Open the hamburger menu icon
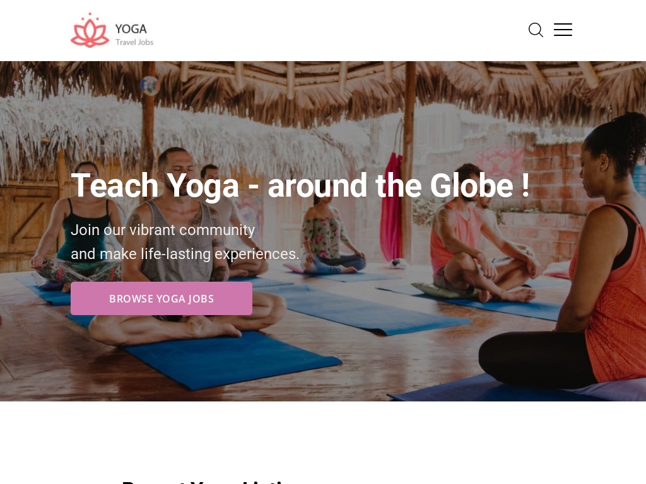 (x=563, y=30)
